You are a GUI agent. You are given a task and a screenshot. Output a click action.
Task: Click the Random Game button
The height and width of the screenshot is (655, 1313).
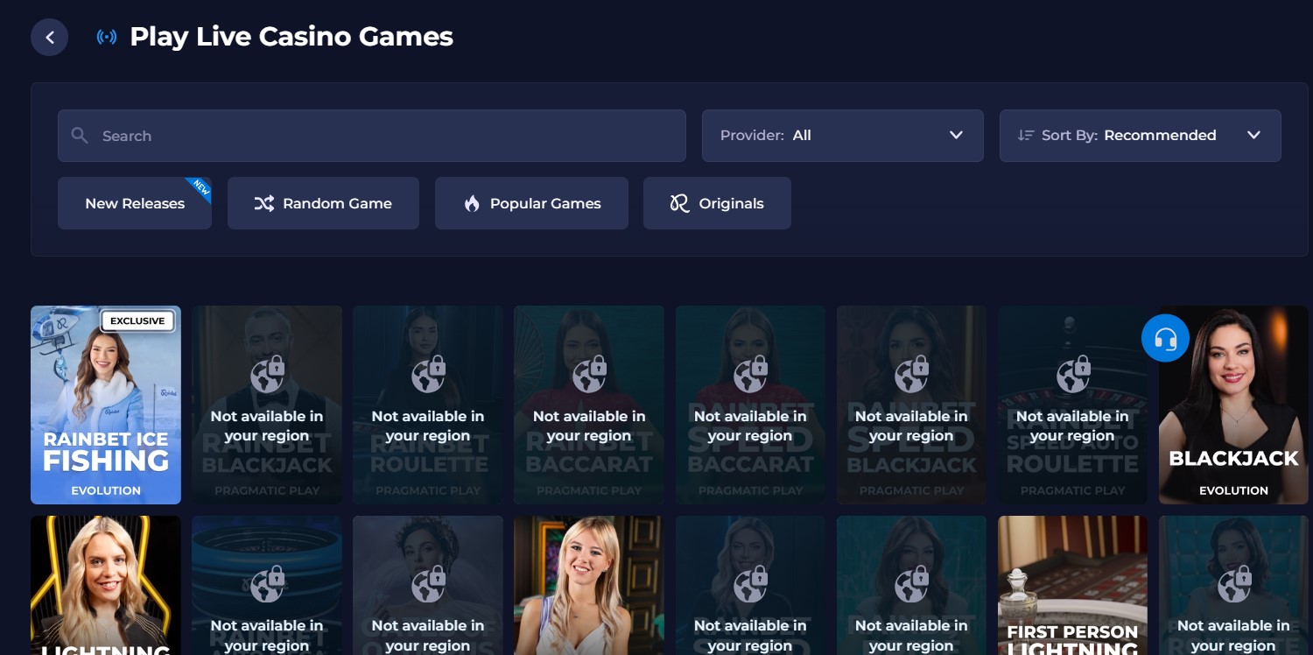click(x=323, y=203)
